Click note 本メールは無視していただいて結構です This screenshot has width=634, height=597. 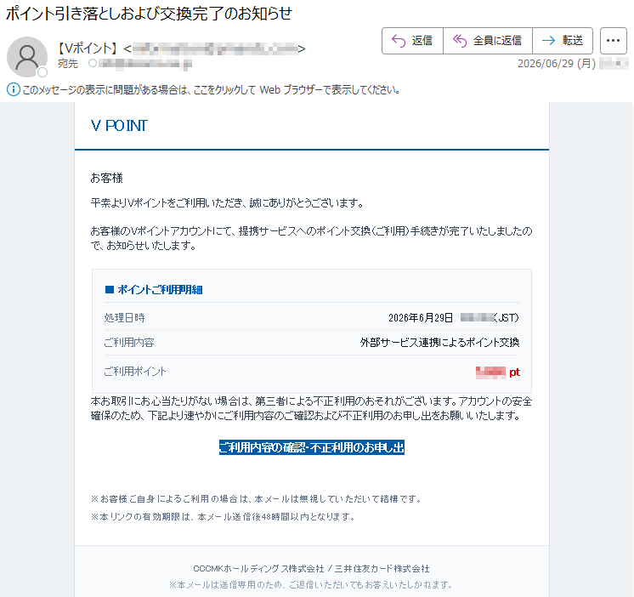click(x=256, y=498)
